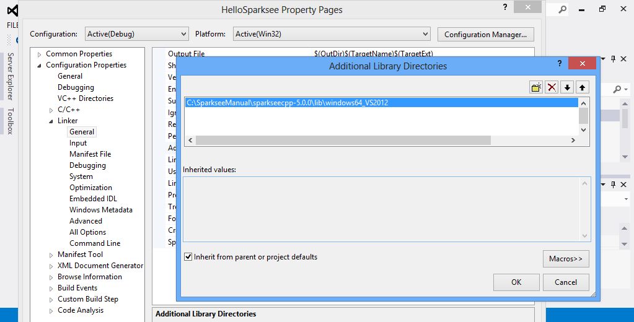Select System under Linker
634x322 pixels.
[x=81, y=176]
